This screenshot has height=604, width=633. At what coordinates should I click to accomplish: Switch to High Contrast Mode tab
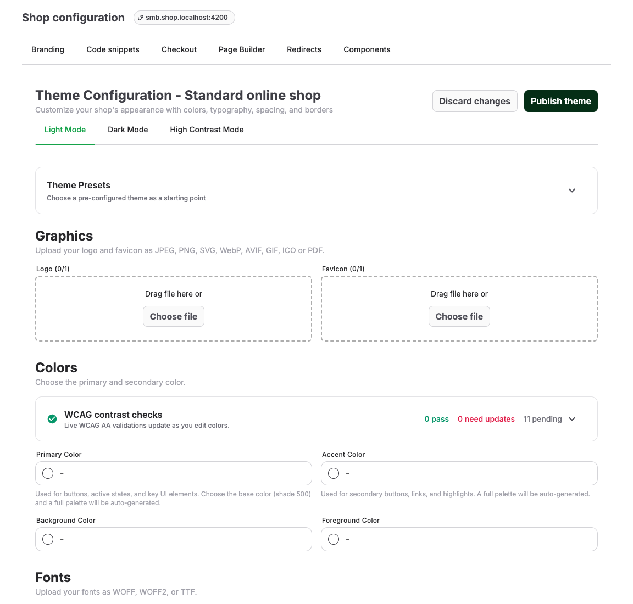click(x=207, y=130)
